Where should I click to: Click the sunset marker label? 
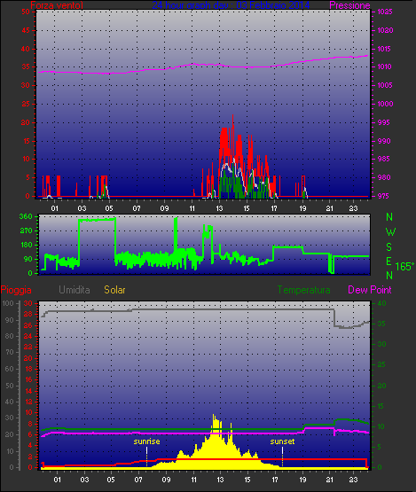click(282, 441)
